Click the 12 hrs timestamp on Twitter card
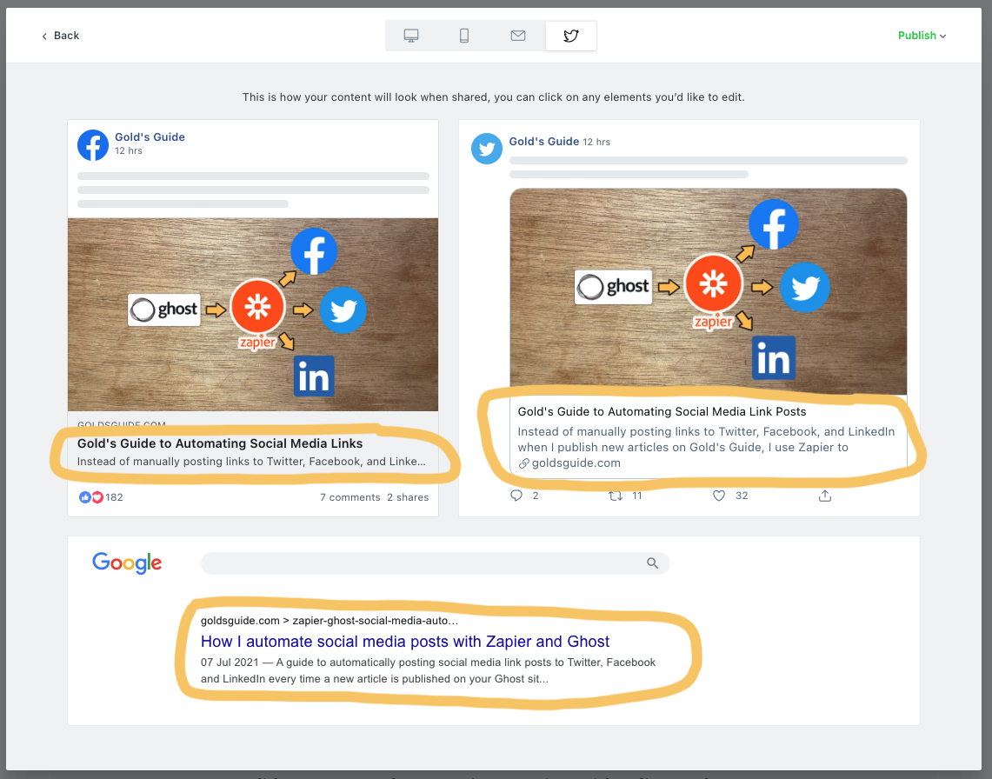 click(x=596, y=142)
